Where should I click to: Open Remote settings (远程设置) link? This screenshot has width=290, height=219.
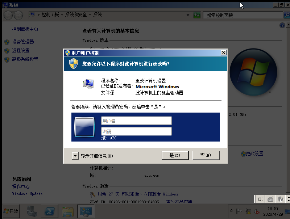click(21, 50)
